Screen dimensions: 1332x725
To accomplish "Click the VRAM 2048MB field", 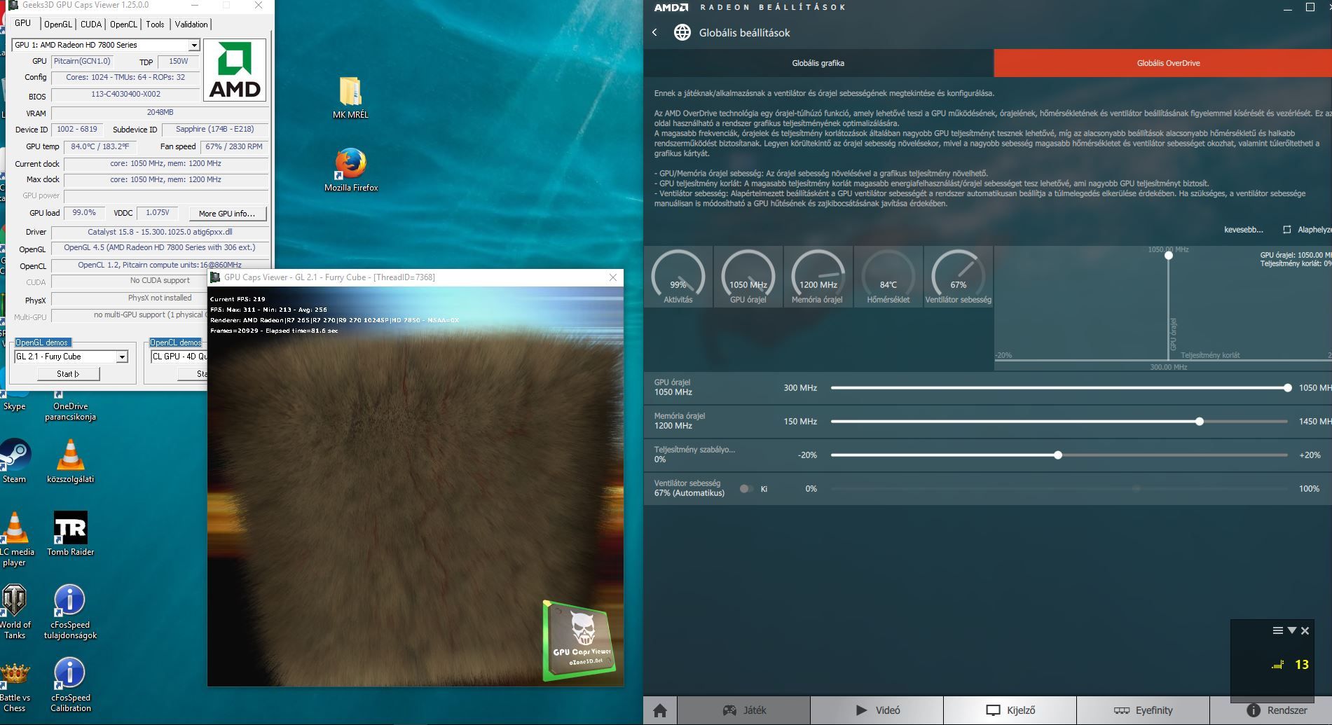I will pyautogui.click(x=160, y=113).
